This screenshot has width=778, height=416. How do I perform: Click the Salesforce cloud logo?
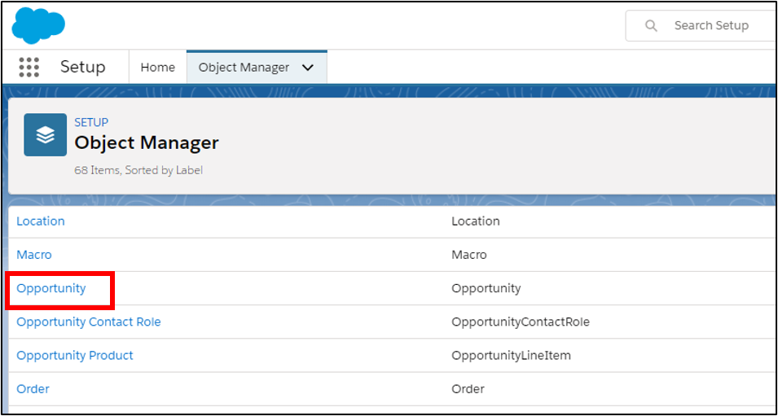point(39,26)
